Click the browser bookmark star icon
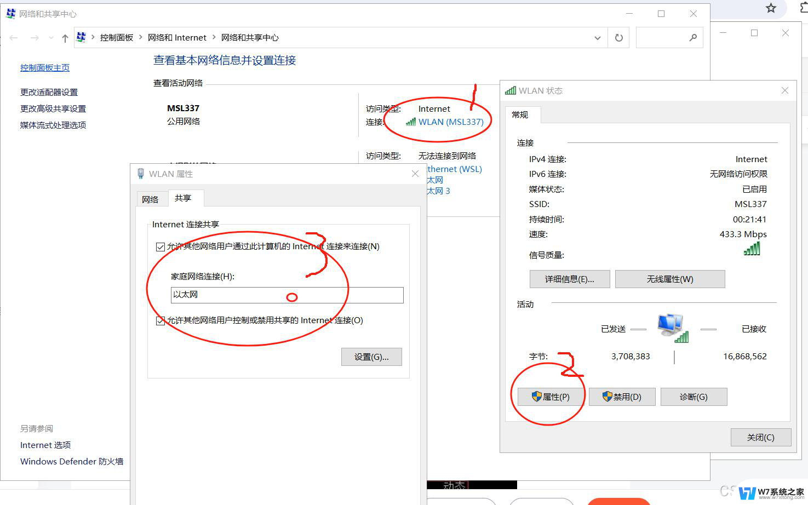Screen dimensions: 808x505 771,8
